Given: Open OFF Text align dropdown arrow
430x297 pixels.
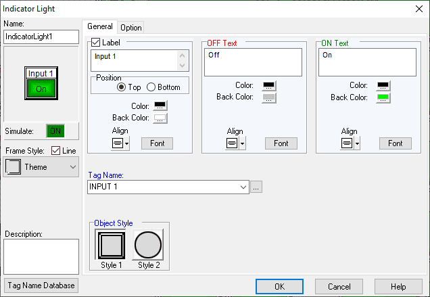Looking at the screenshot, I should 242,143.
